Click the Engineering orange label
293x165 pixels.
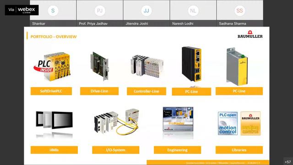(x=177, y=150)
